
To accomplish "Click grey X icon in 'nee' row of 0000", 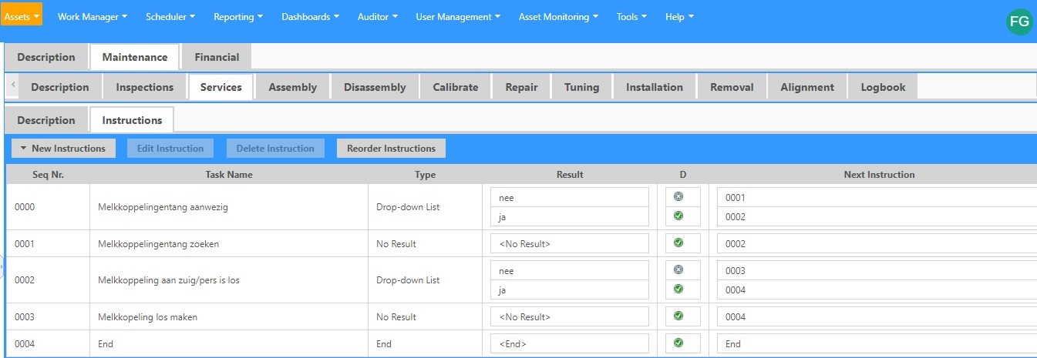I will click(x=678, y=197).
